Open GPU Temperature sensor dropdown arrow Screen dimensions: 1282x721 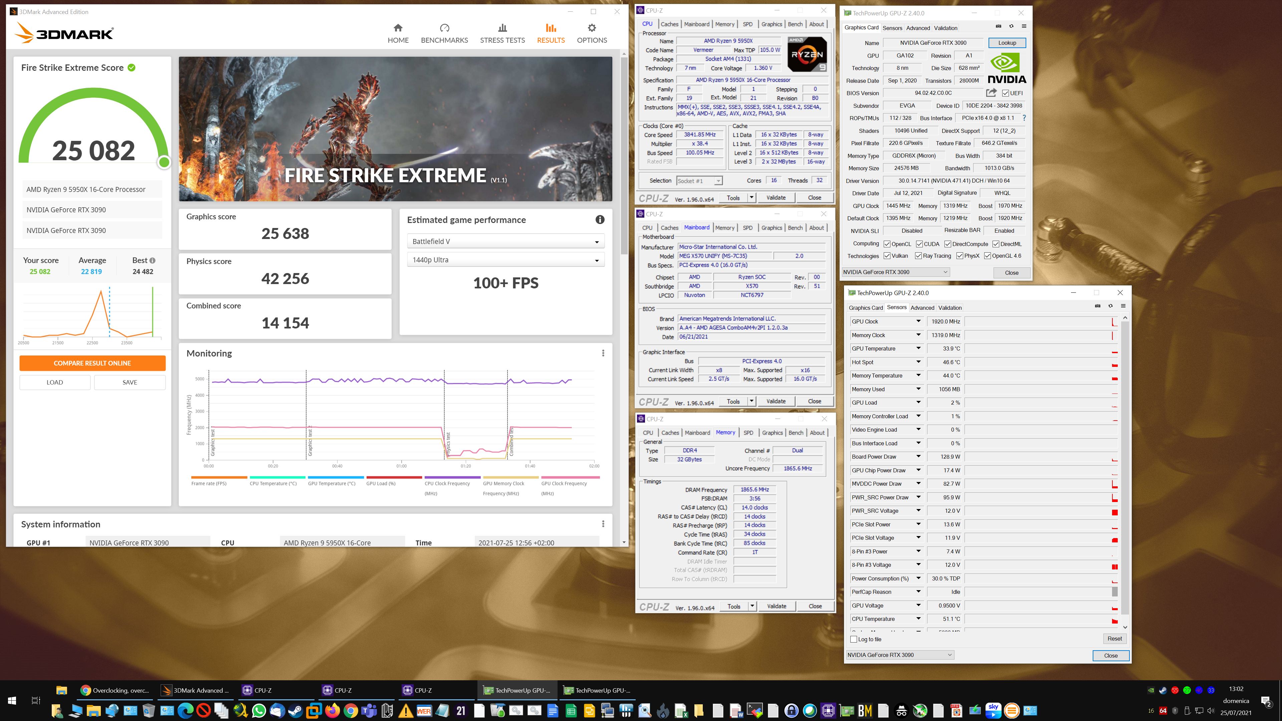(919, 348)
